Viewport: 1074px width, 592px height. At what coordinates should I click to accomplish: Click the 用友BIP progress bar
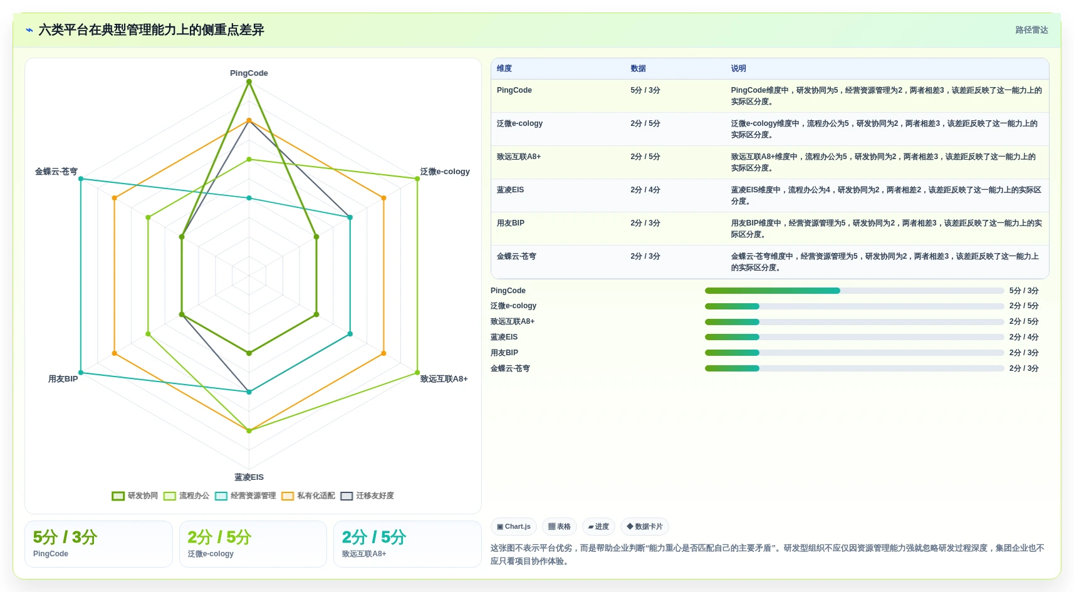click(854, 353)
